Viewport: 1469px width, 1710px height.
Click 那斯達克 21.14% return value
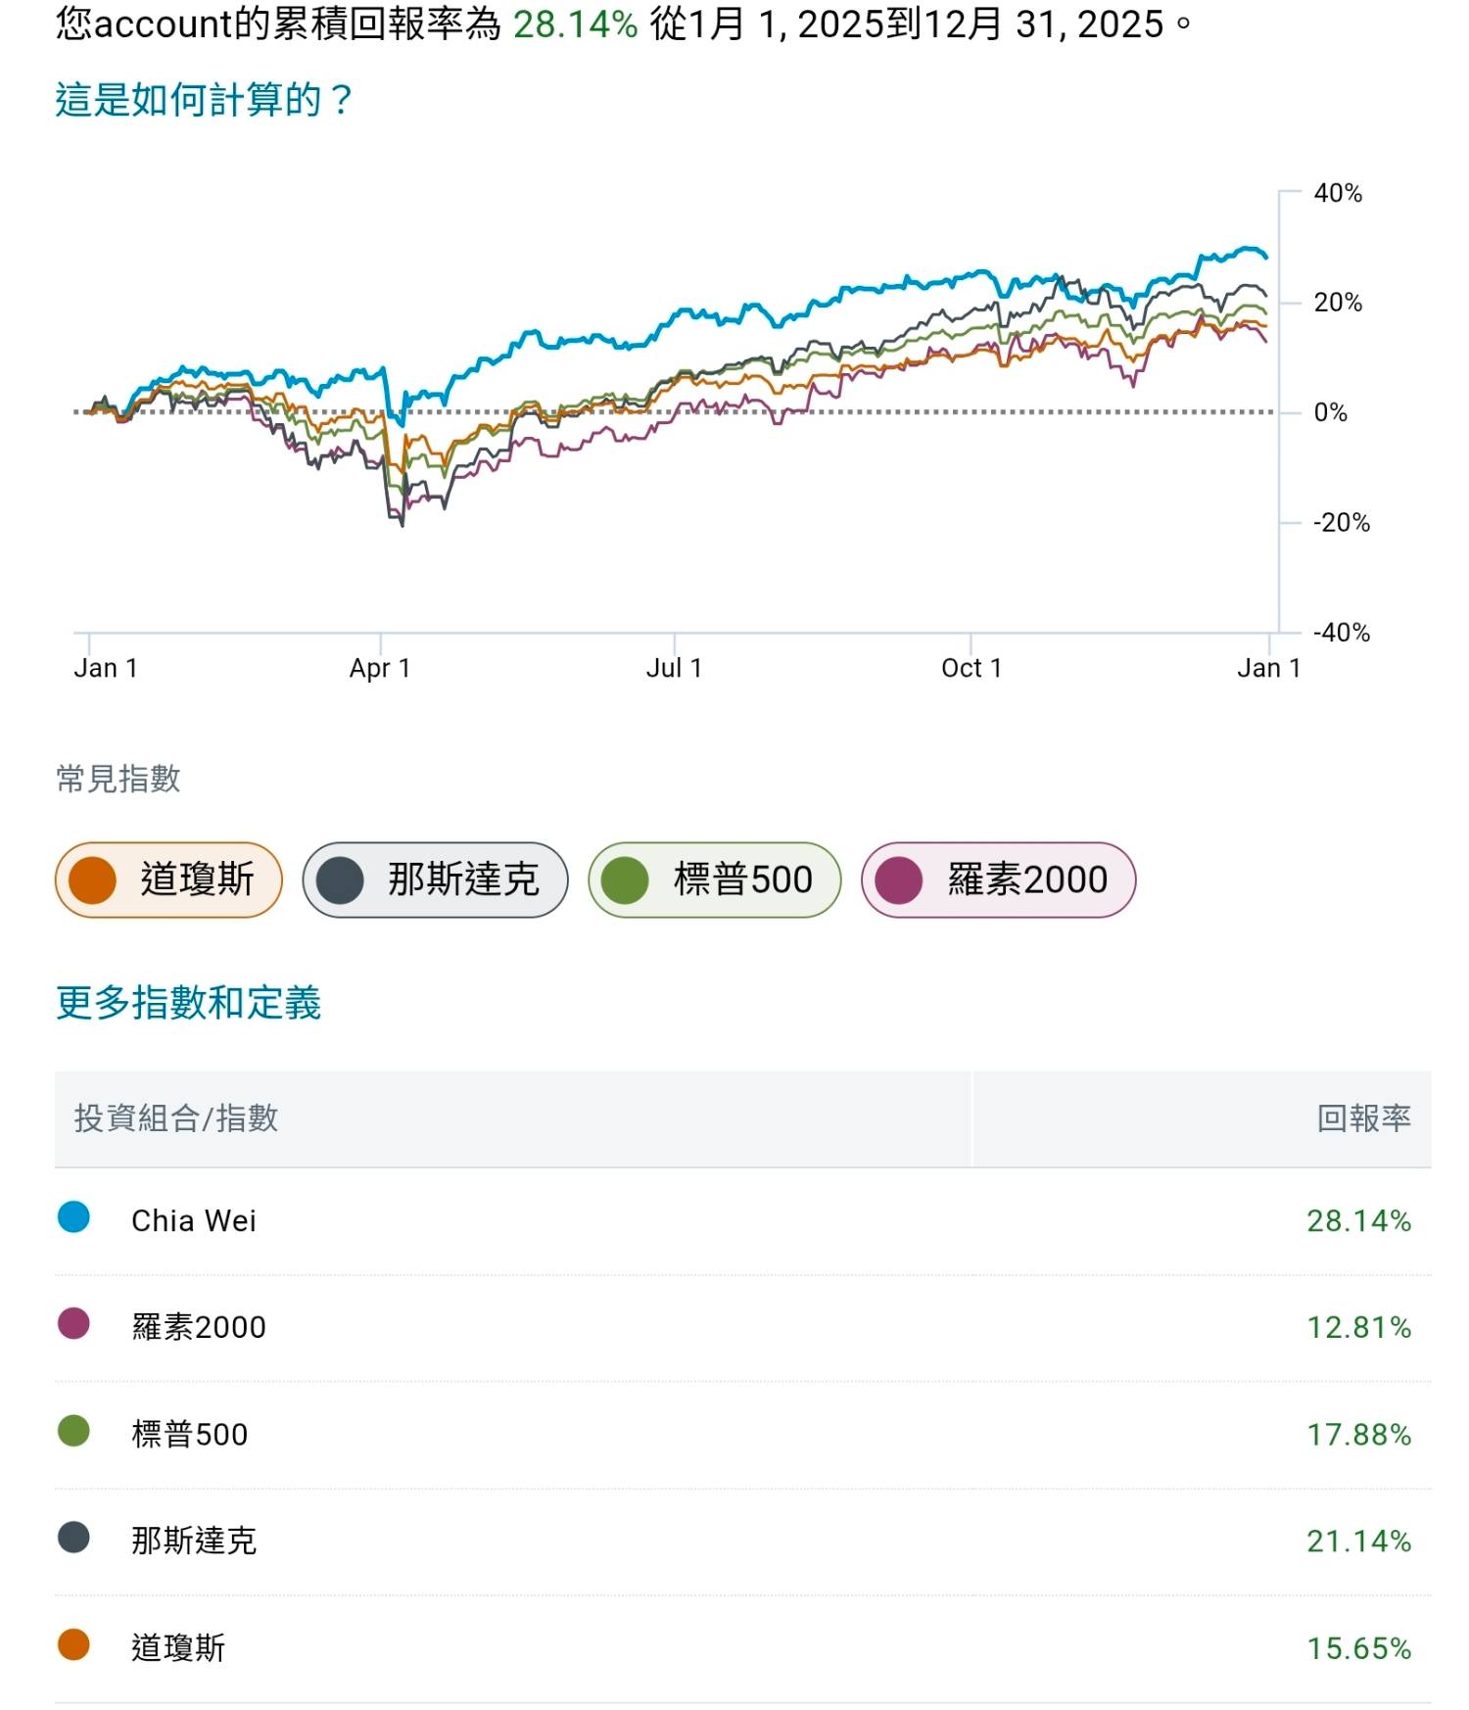click(x=1358, y=1542)
